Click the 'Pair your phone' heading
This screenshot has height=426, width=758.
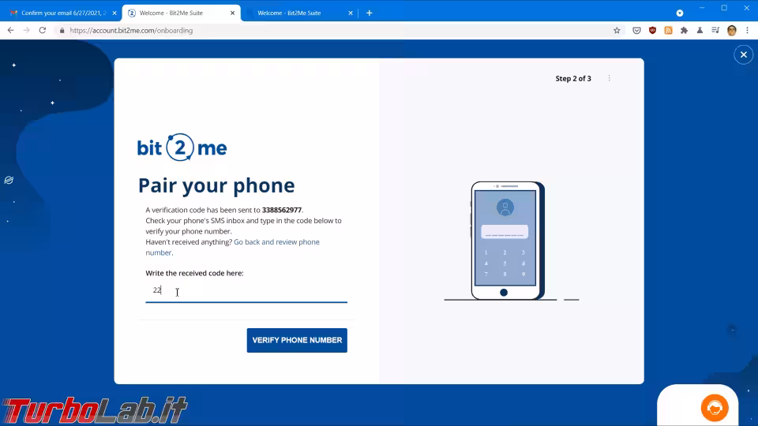click(x=216, y=185)
